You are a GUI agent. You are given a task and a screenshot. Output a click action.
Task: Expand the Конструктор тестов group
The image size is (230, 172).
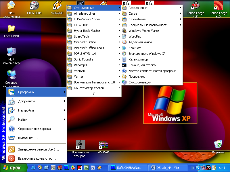94,88
